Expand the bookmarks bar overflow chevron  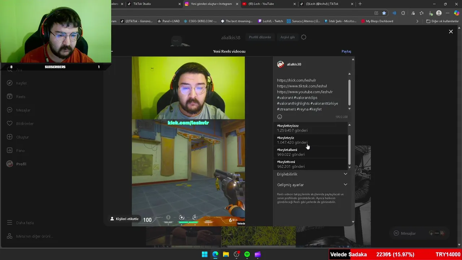(417, 21)
